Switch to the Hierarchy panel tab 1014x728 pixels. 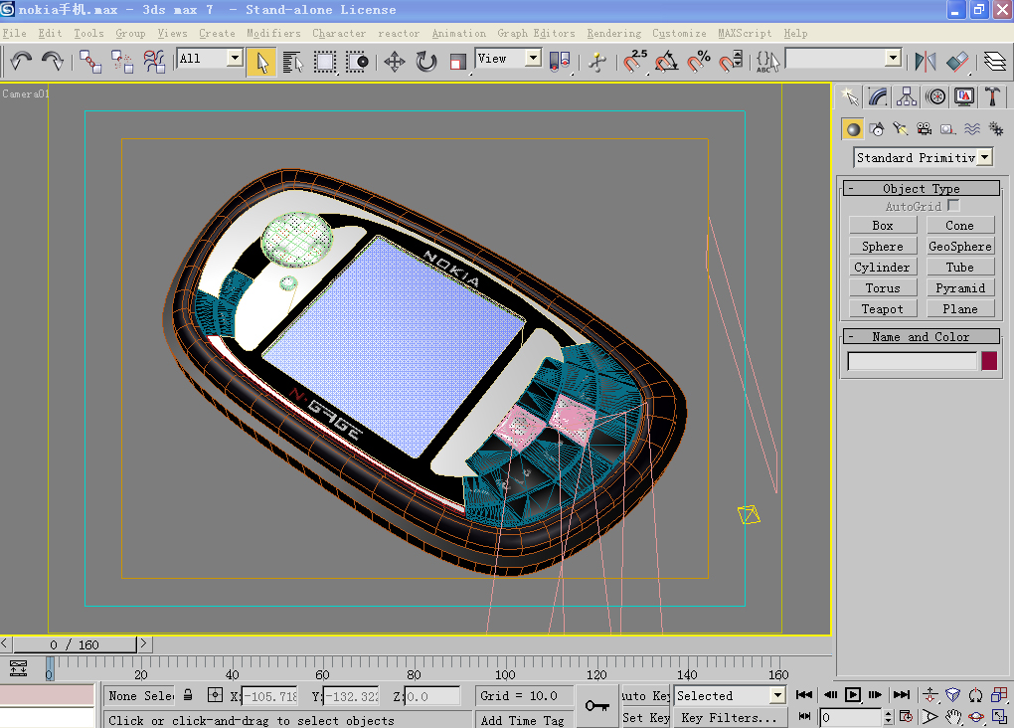click(x=907, y=96)
